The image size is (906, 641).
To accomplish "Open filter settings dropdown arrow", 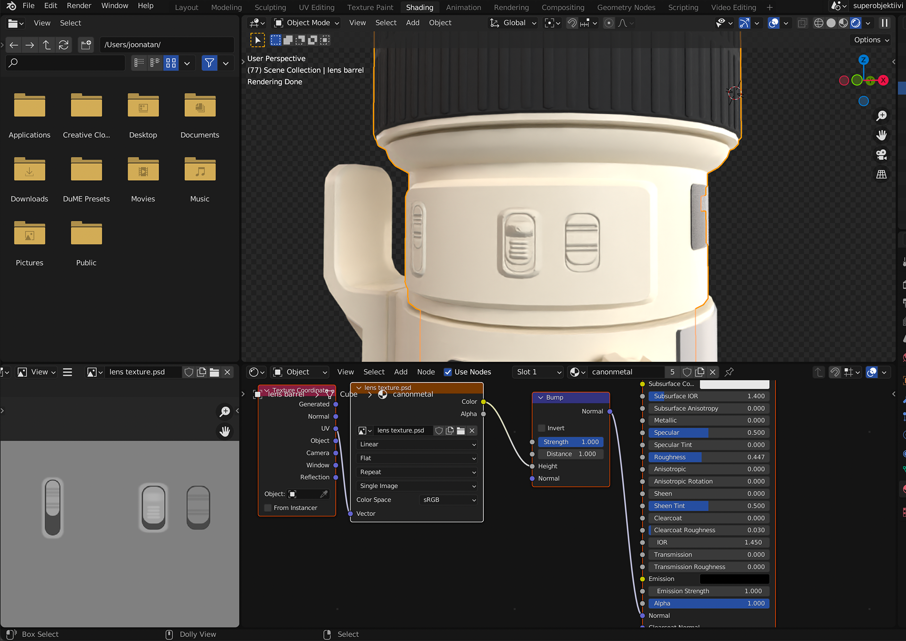I will coord(226,63).
